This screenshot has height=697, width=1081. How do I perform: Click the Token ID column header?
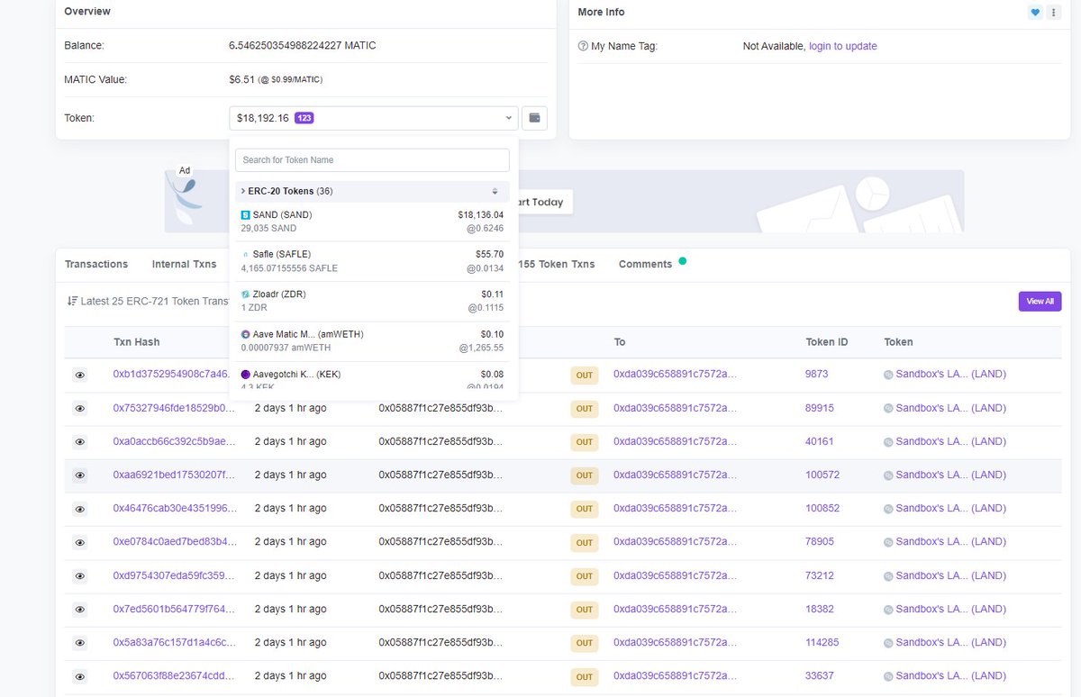(826, 342)
